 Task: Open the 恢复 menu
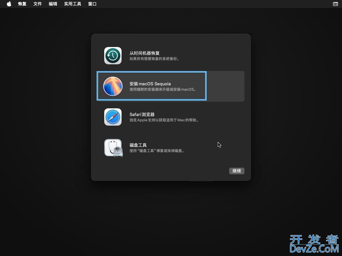click(22, 4)
